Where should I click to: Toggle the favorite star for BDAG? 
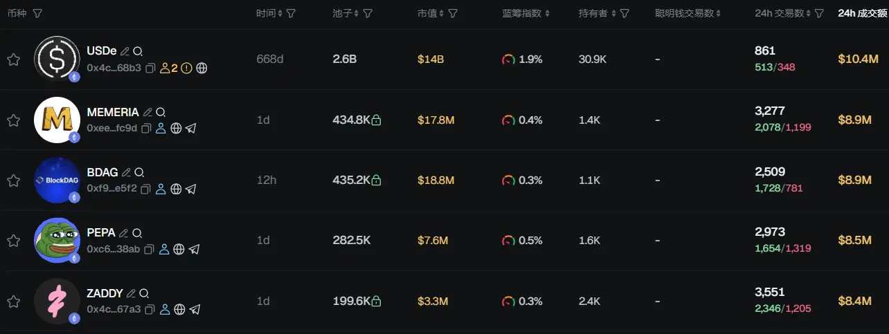tap(13, 180)
